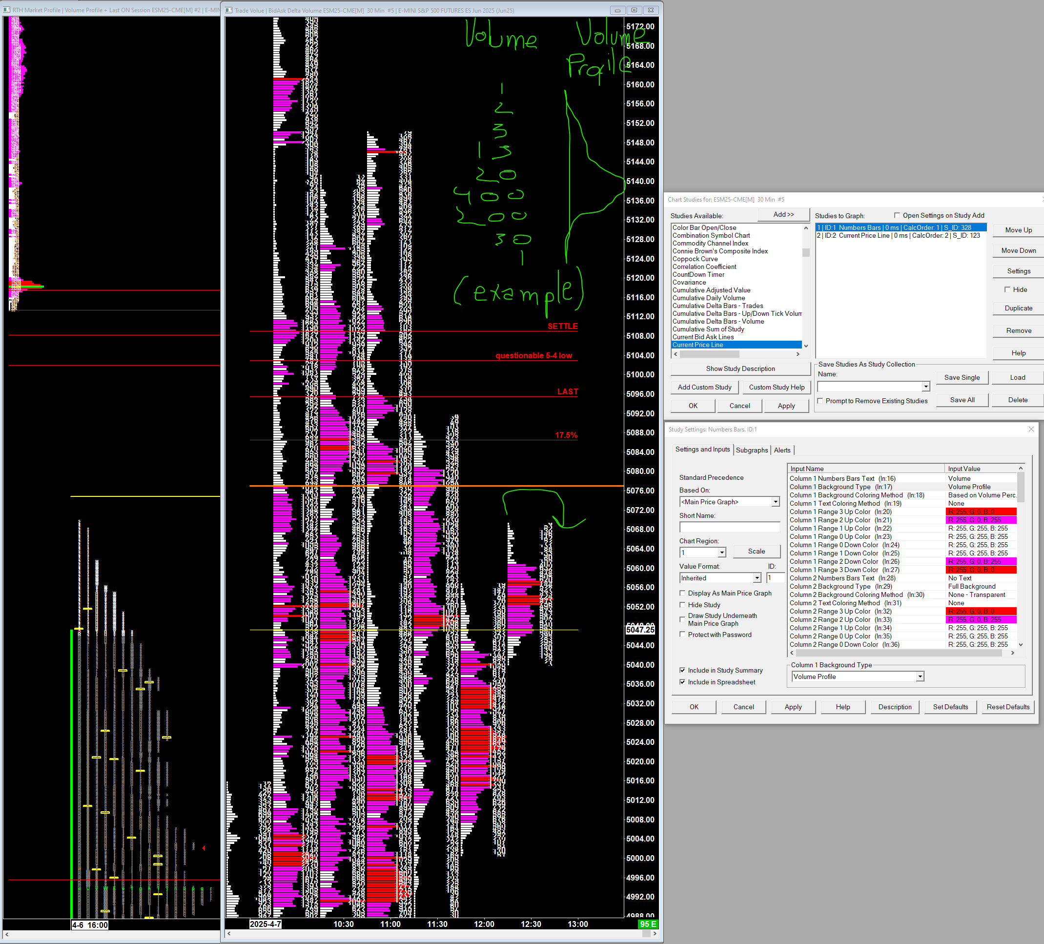
Task: Click the input list scroll-down arrow
Action: 1021,645
